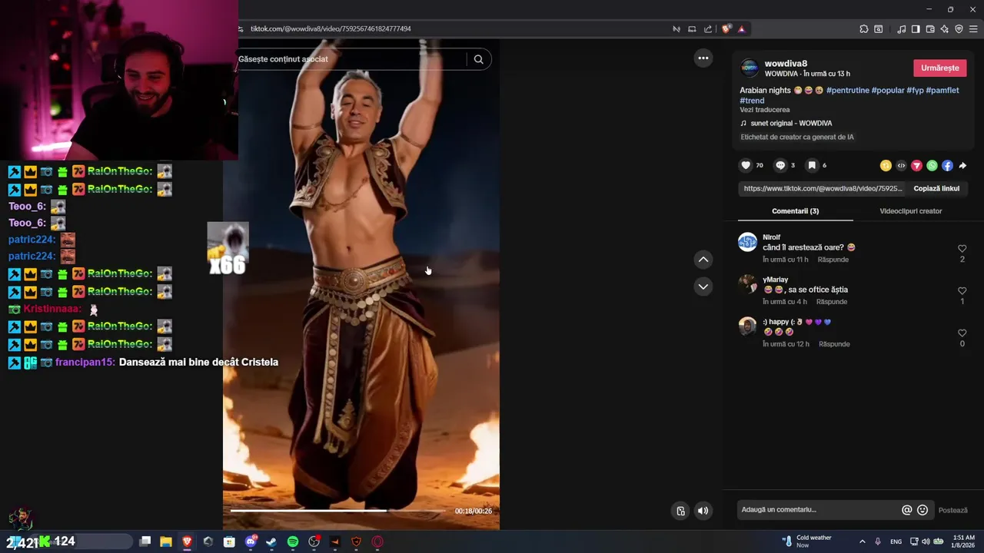Mute the video sound speaker icon

click(703, 511)
